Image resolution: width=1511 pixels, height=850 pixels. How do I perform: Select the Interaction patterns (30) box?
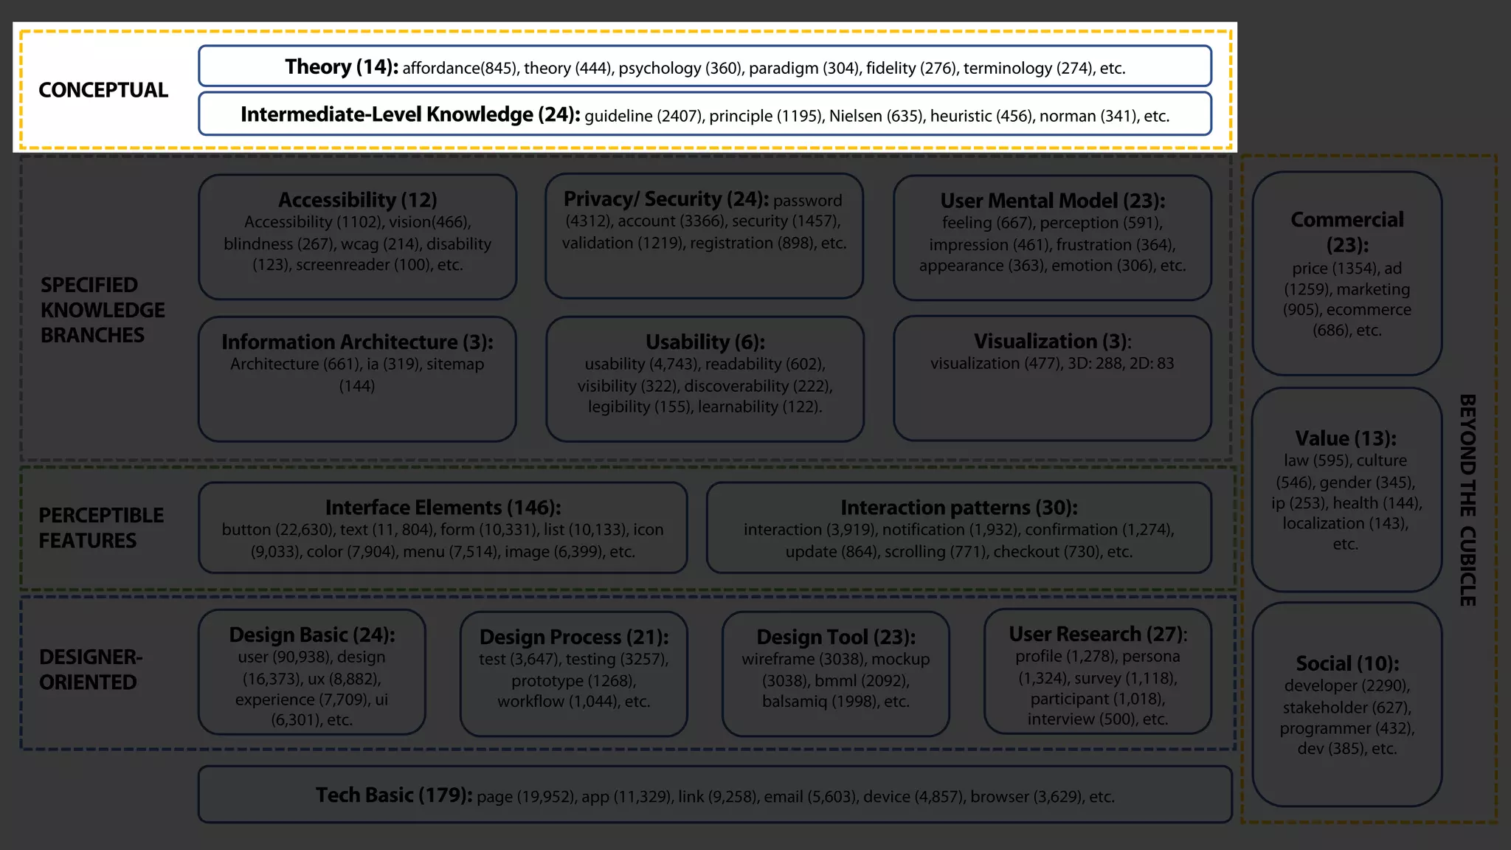[x=958, y=528]
